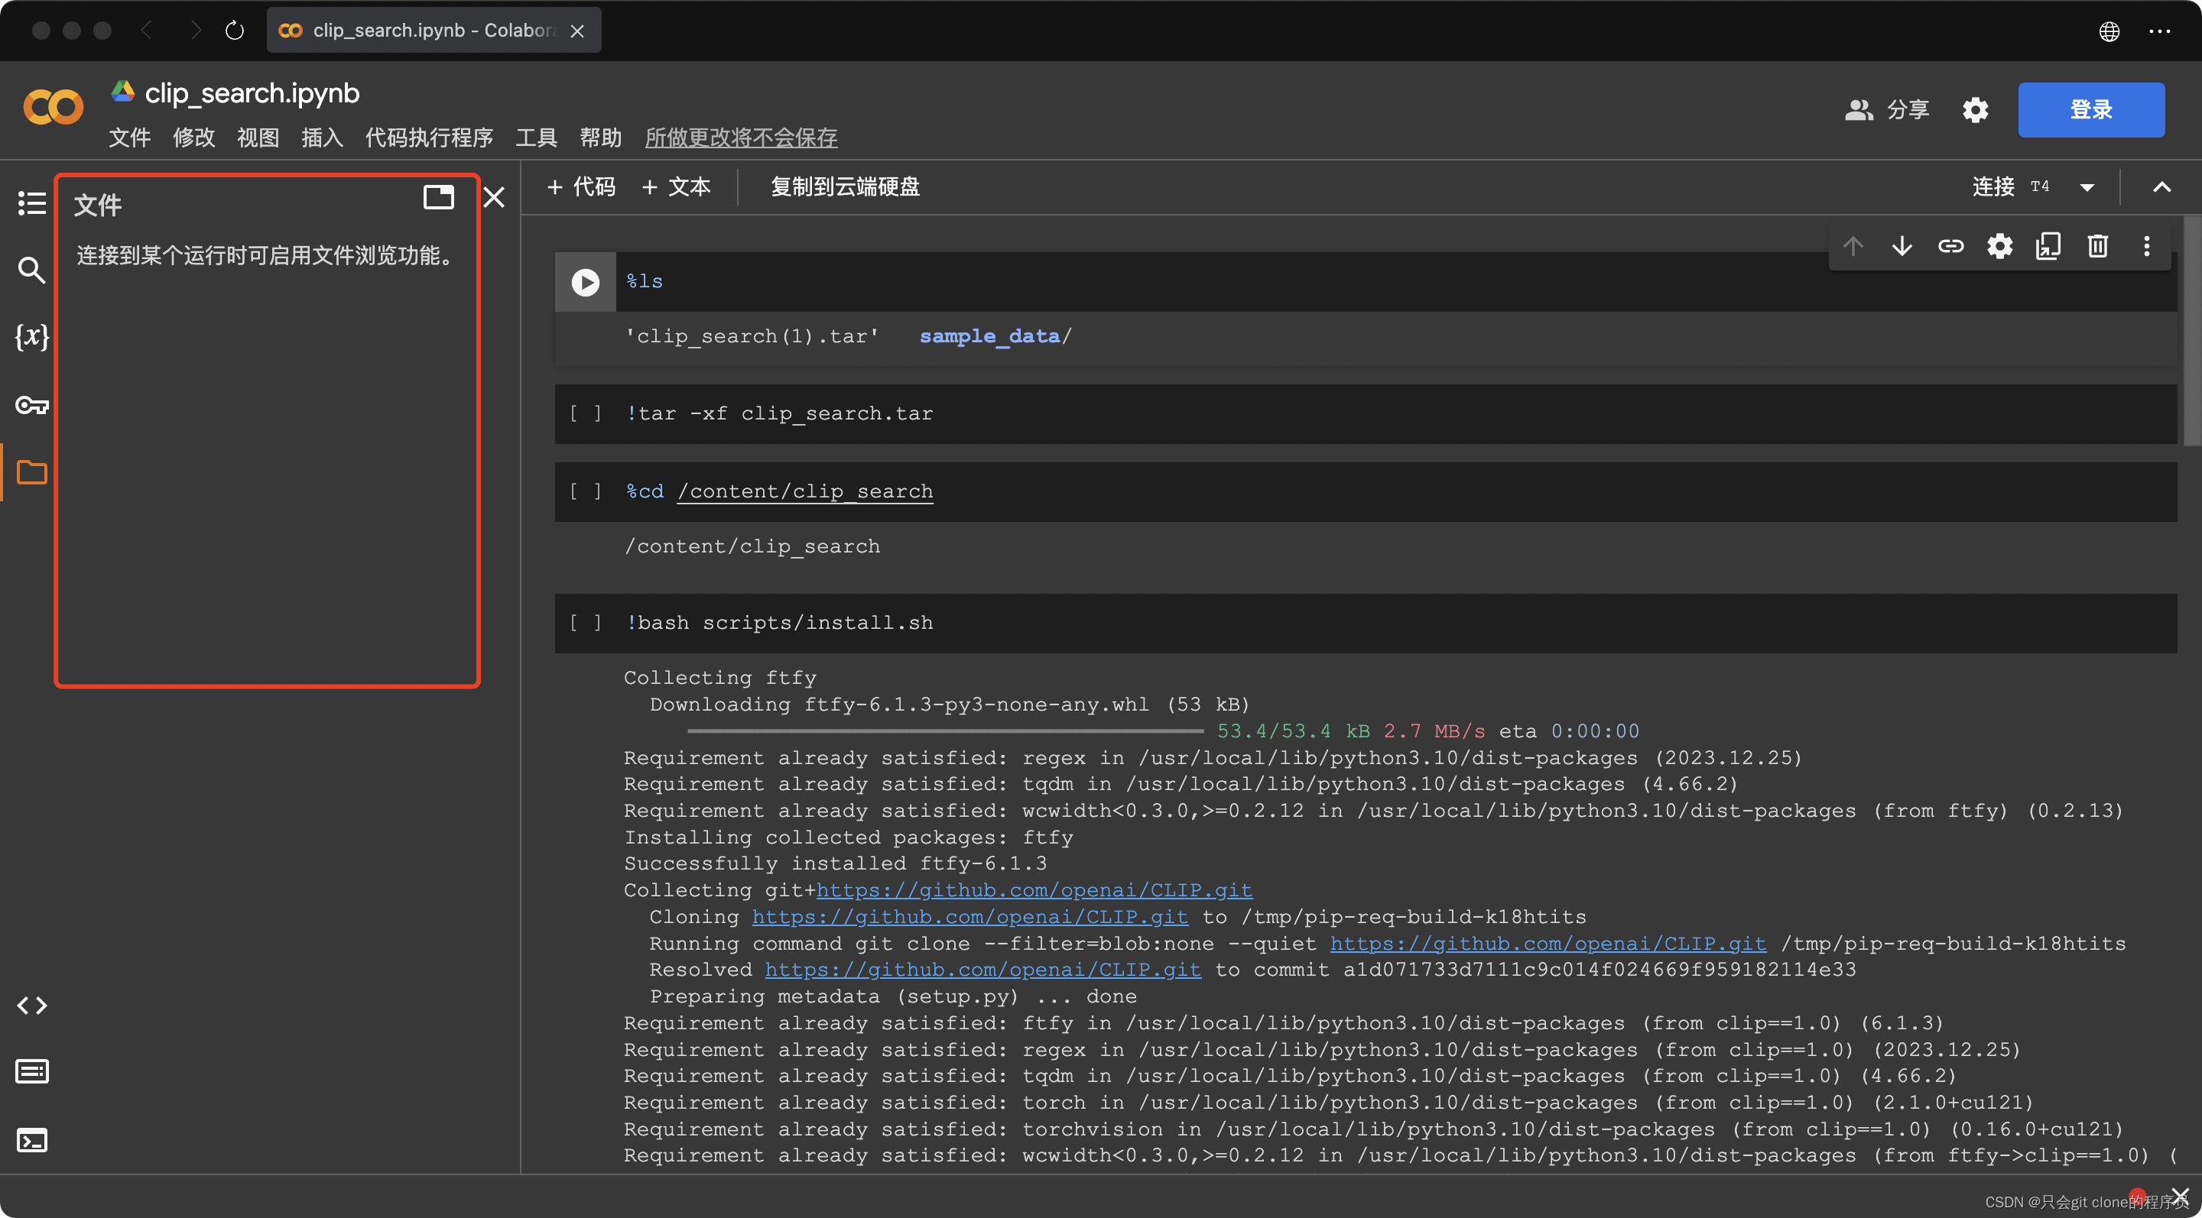Add a new code cell with + 代码
The image size is (2202, 1218).
[581, 187]
